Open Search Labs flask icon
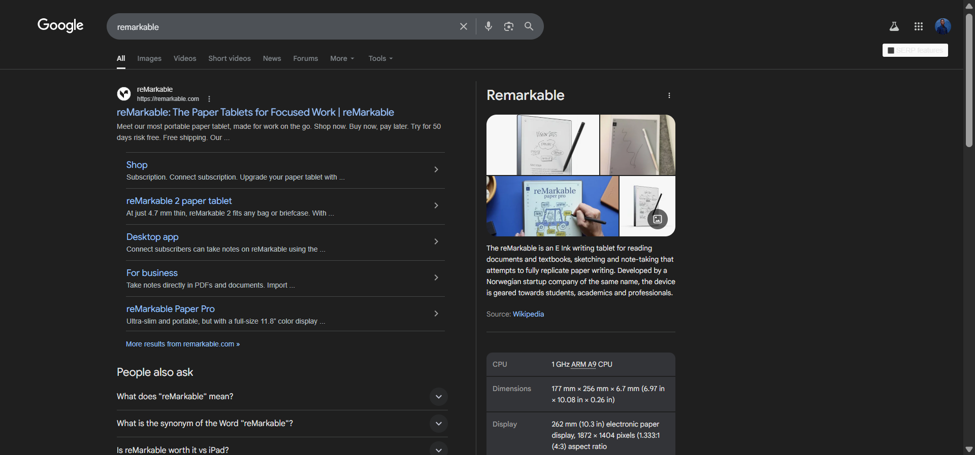 [x=894, y=26]
